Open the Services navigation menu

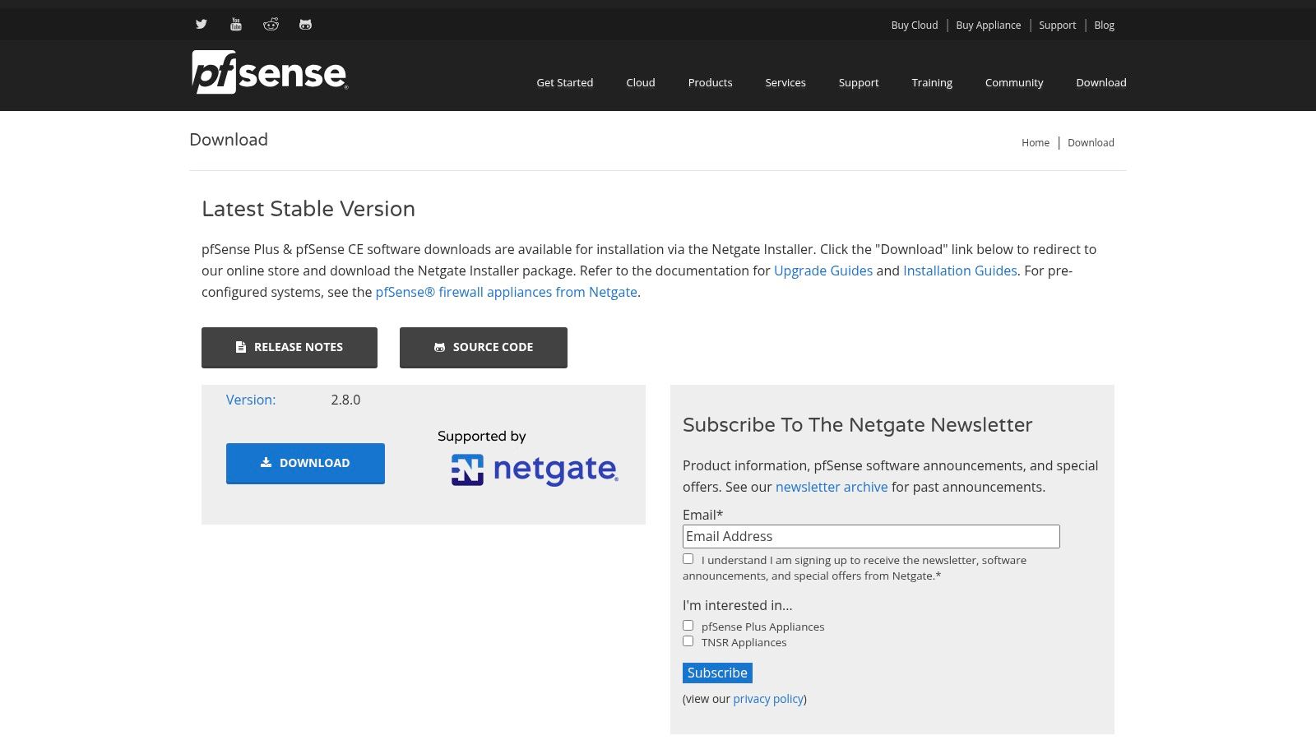[785, 82]
